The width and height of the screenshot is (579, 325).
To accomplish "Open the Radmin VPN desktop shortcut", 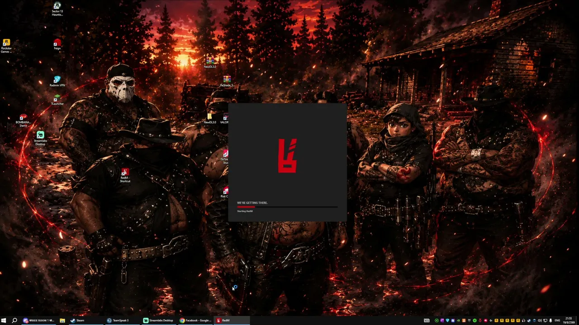I will coord(57,81).
